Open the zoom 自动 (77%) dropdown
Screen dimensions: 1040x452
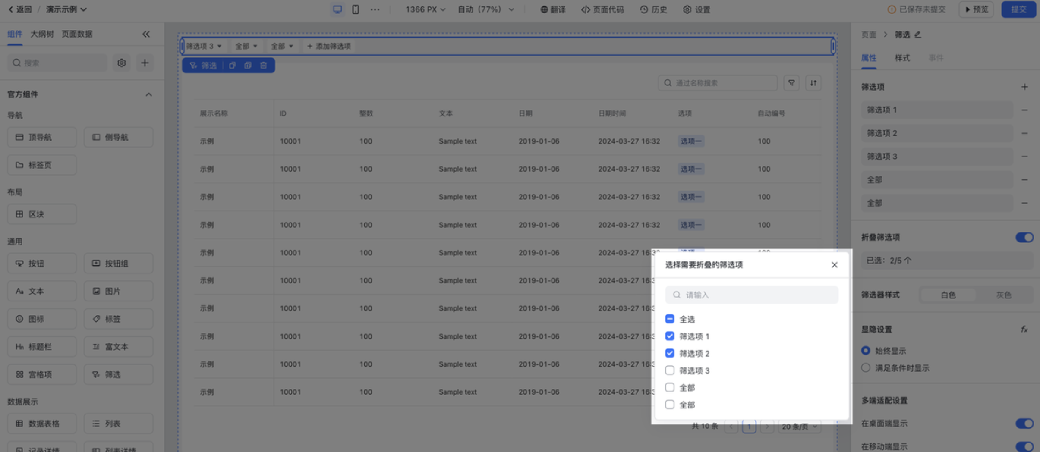485,9
